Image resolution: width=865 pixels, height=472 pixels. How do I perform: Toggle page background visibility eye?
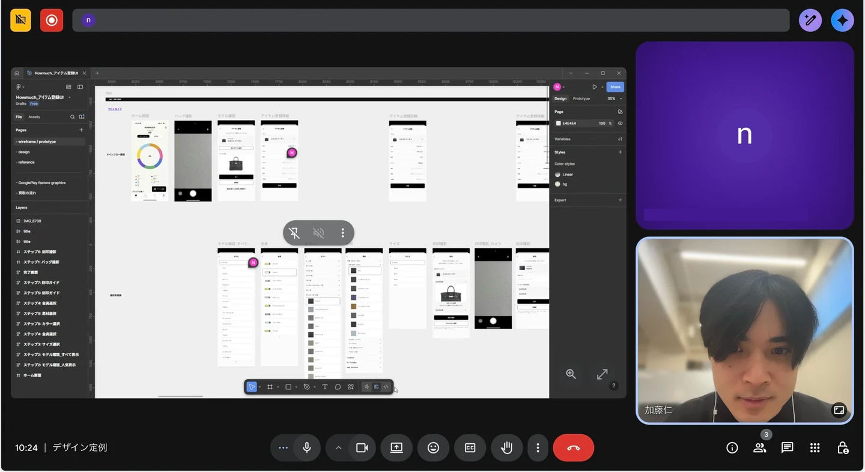pos(620,123)
